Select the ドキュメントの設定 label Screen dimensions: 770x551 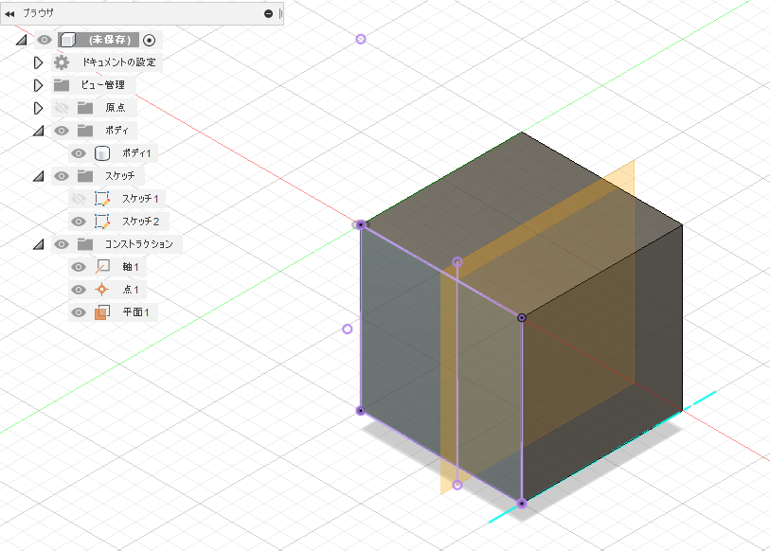coord(118,62)
